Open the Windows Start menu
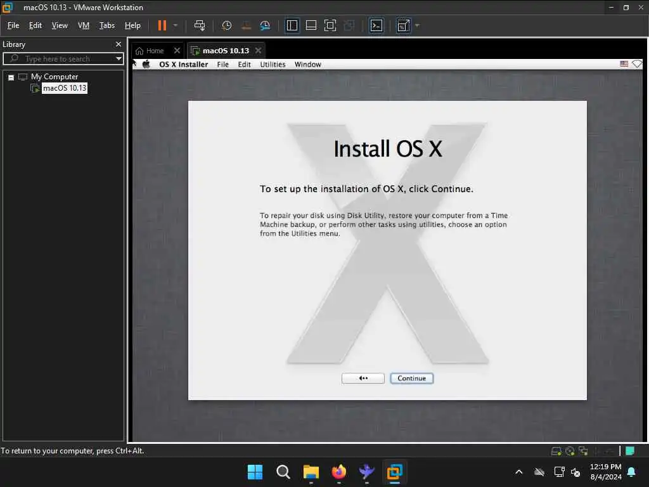The width and height of the screenshot is (649, 487). click(255, 472)
